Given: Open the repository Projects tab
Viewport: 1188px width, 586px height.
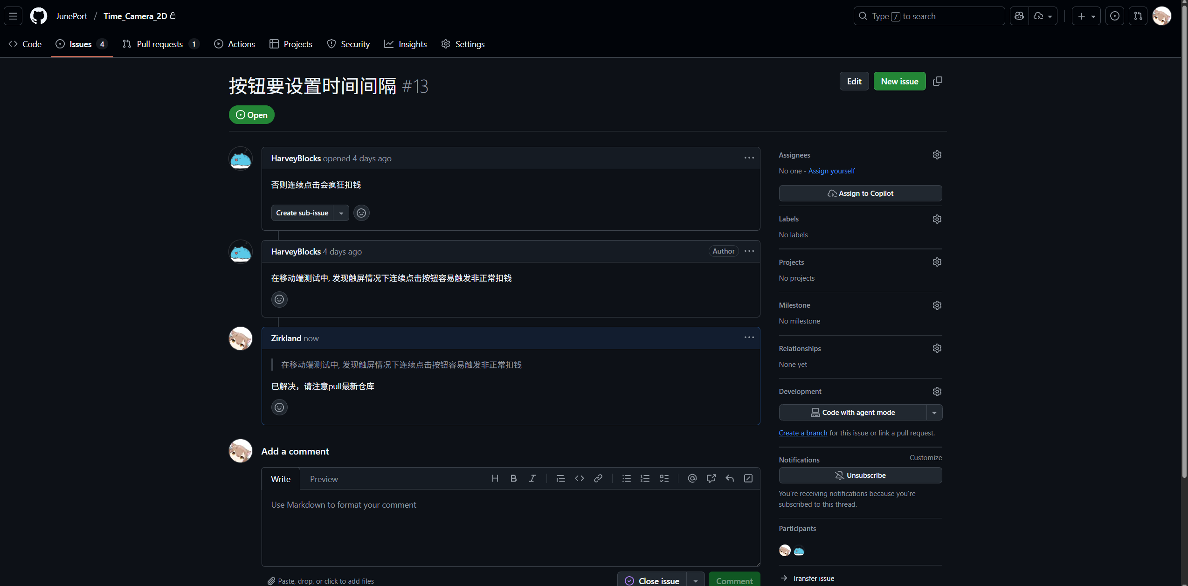Looking at the screenshot, I should tap(291, 44).
